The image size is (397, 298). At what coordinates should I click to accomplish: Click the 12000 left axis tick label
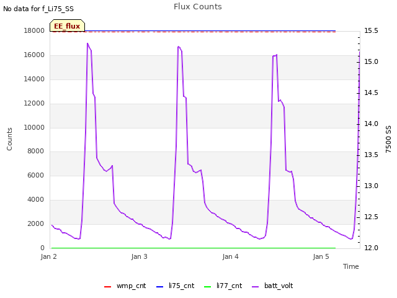coord(34,104)
